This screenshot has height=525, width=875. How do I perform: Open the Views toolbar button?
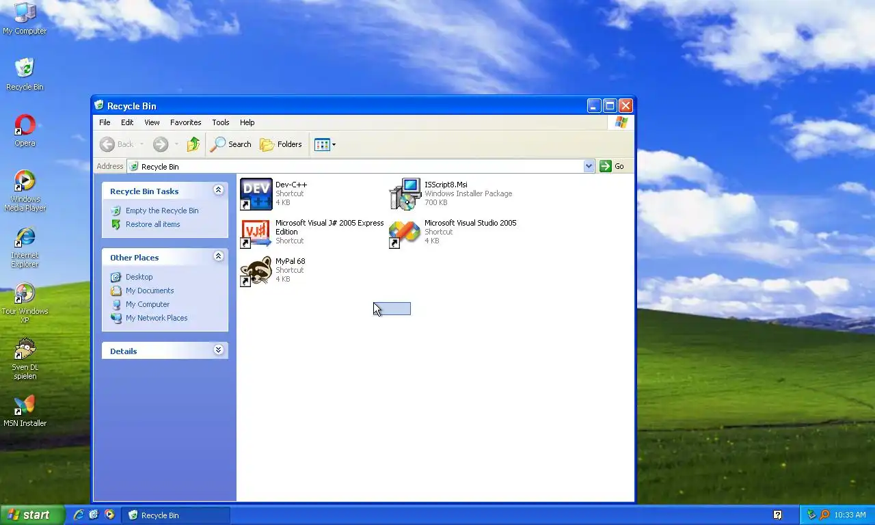325,144
